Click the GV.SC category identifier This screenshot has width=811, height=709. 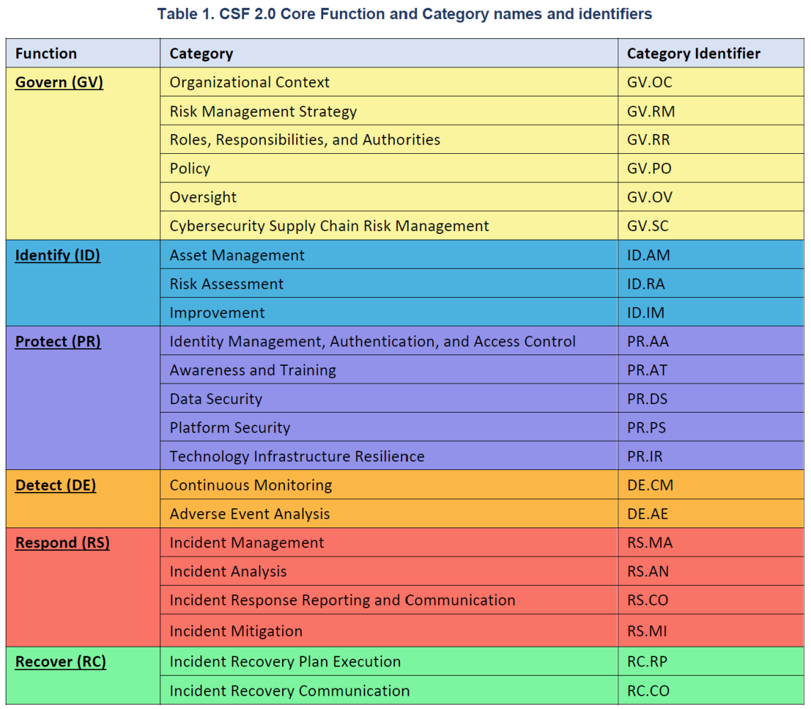point(710,225)
